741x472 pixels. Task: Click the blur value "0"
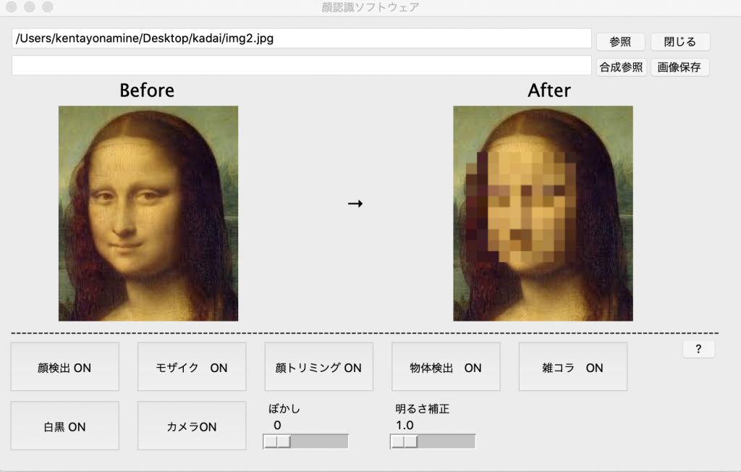(x=277, y=425)
